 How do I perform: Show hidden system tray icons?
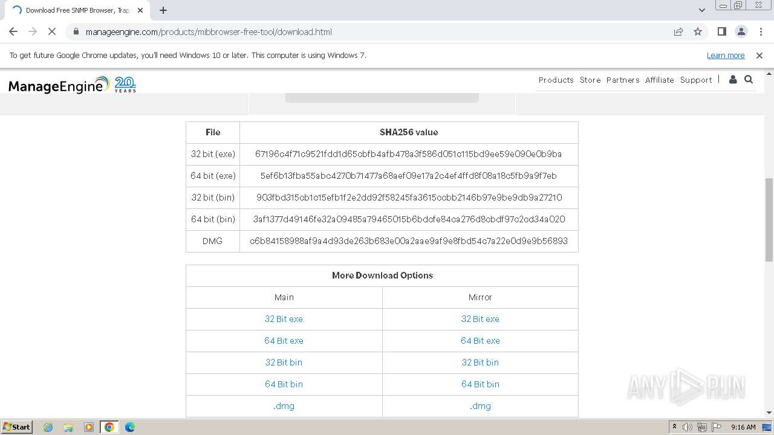click(674, 427)
